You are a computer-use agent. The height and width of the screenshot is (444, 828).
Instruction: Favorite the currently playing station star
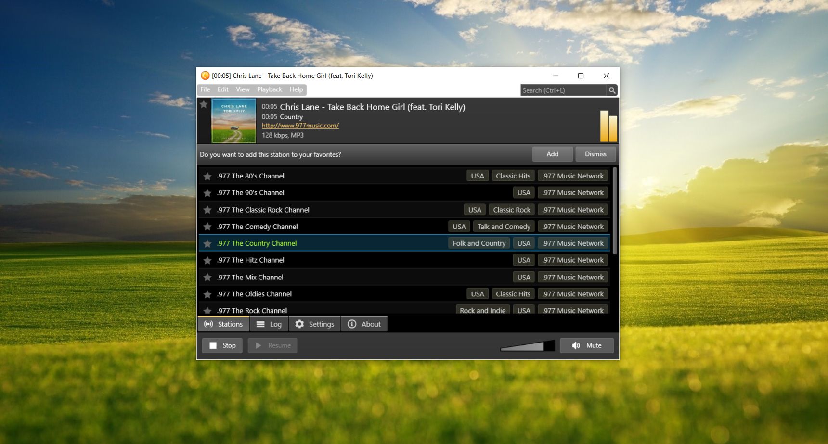click(204, 104)
